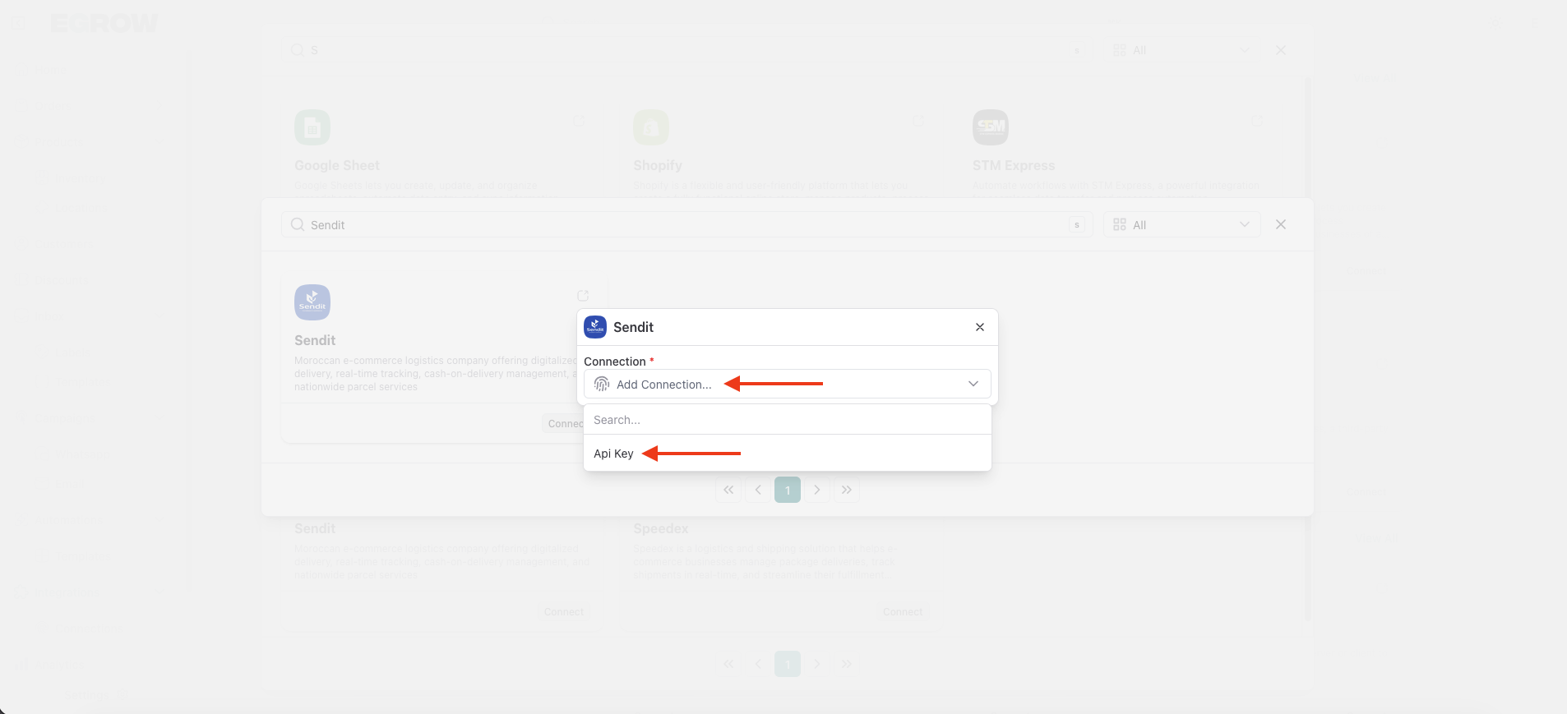Screen dimensions: 1567x714
Task: Go to next page in Sendit search results
Action: click(x=817, y=490)
